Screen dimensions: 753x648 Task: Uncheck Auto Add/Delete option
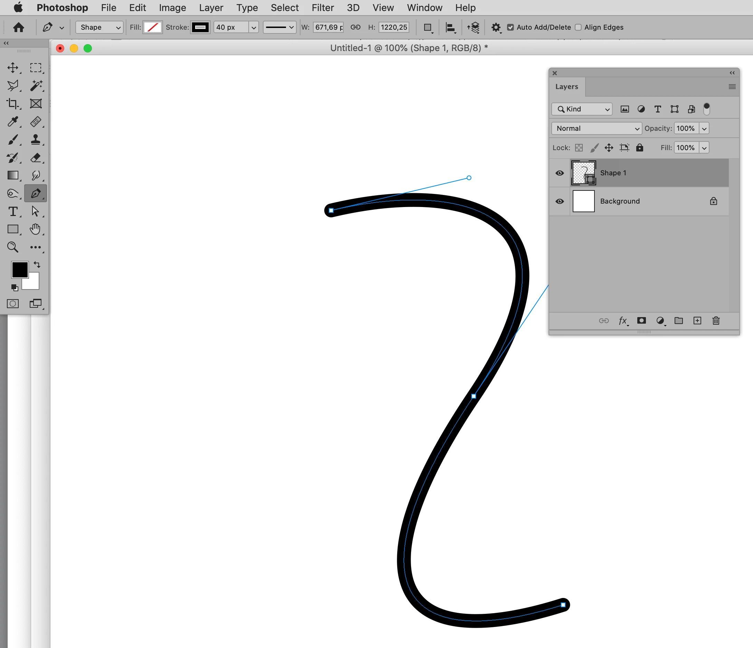pyautogui.click(x=510, y=27)
